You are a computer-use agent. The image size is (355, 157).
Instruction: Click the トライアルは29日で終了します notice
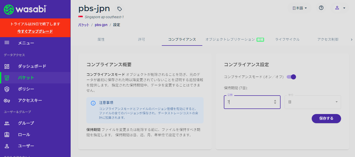point(35,24)
